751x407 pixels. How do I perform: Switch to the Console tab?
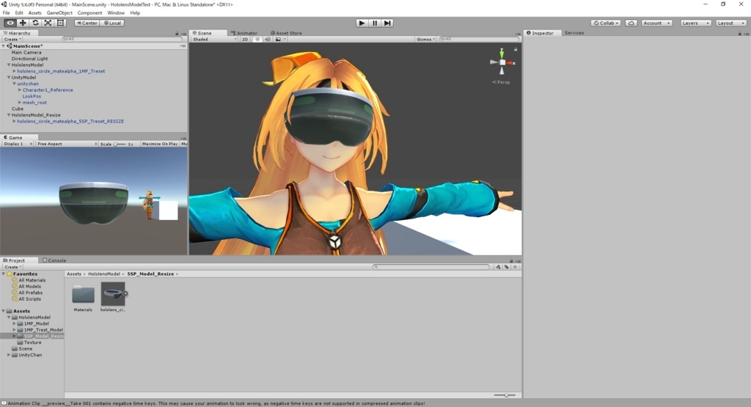[54, 260]
